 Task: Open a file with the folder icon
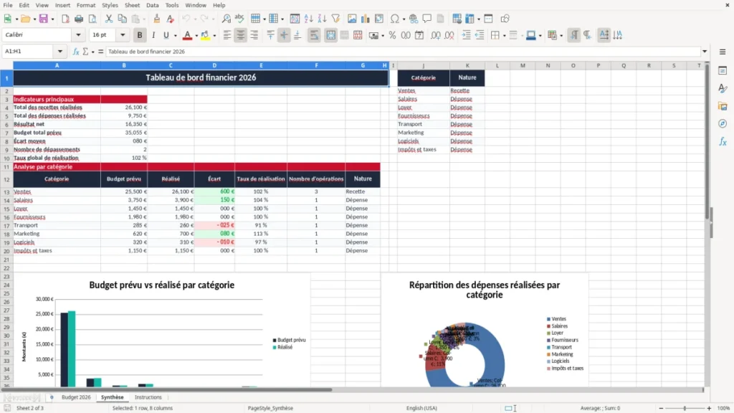point(25,19)
